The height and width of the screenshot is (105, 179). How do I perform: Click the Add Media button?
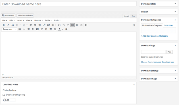pyautogui.click(x=8, y=15)
